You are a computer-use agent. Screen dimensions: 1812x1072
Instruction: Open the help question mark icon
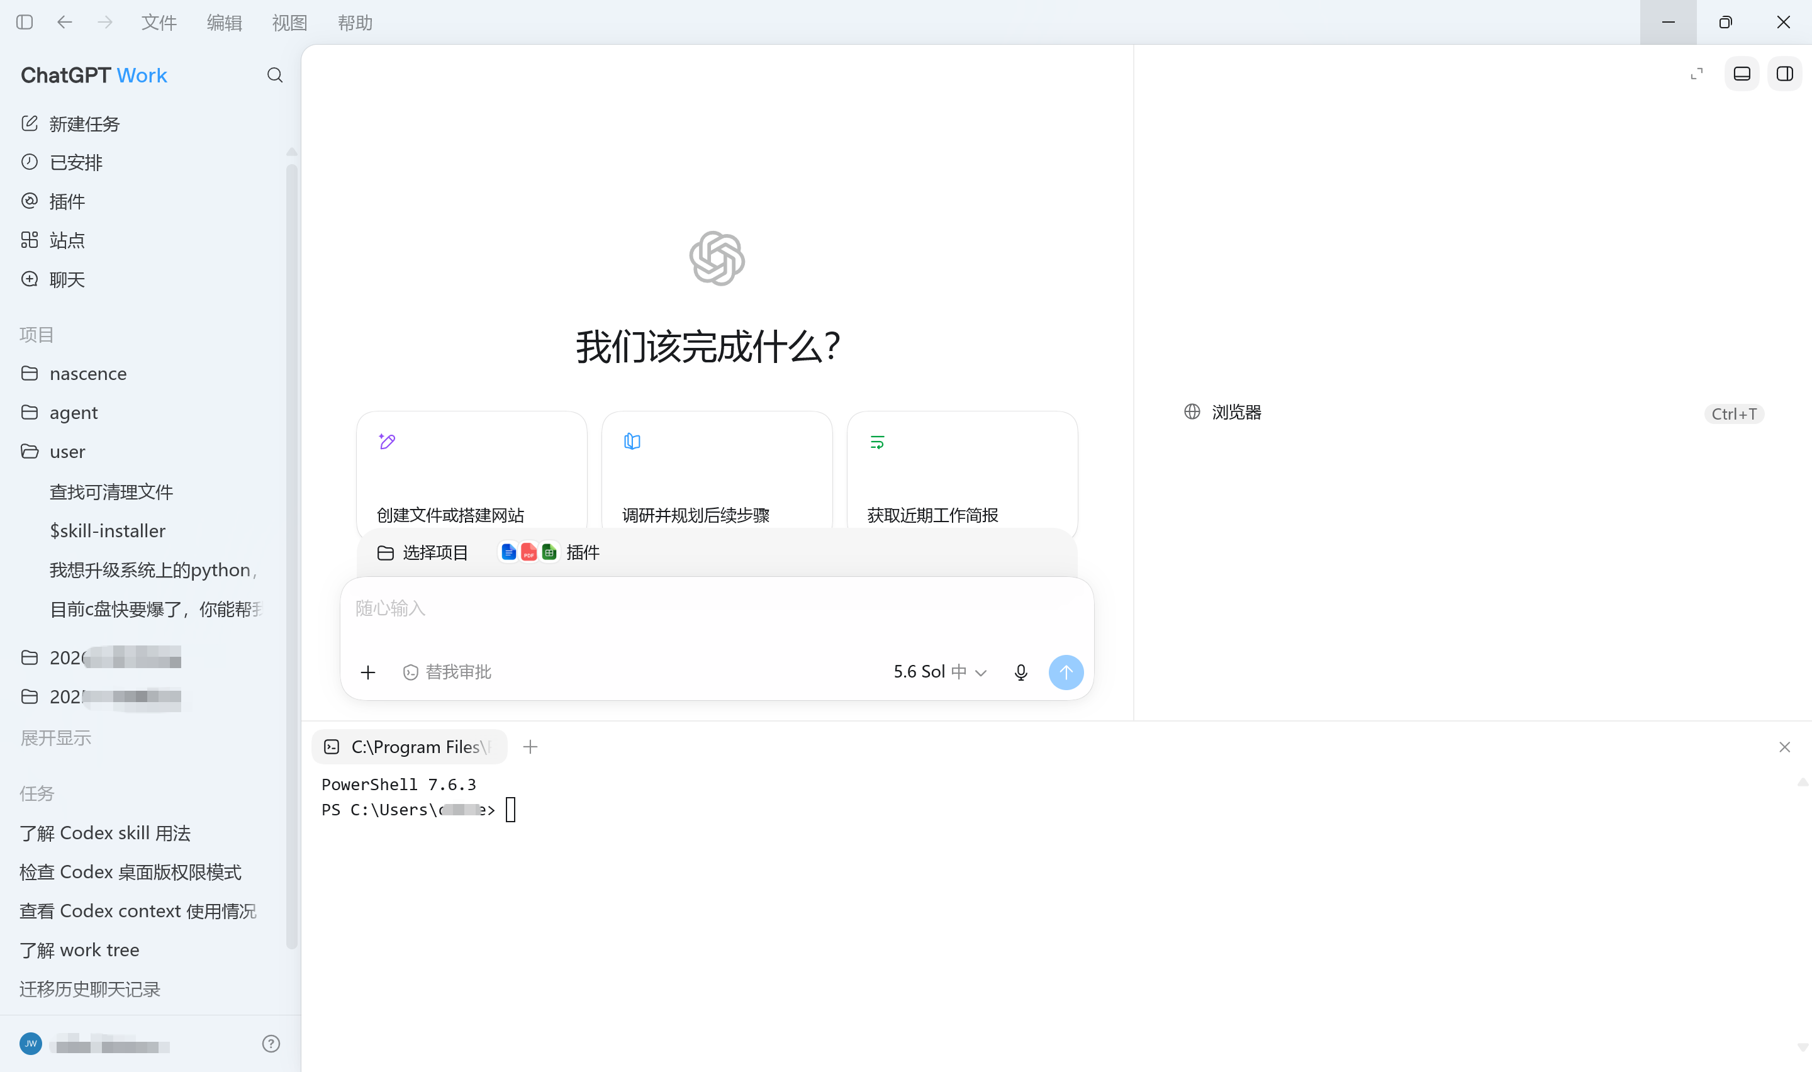[x=271, y=1043]
